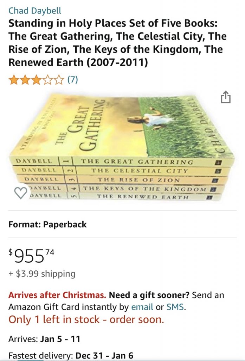Tap the Only 1 left in stock message
245x361 pixels.
86,319
